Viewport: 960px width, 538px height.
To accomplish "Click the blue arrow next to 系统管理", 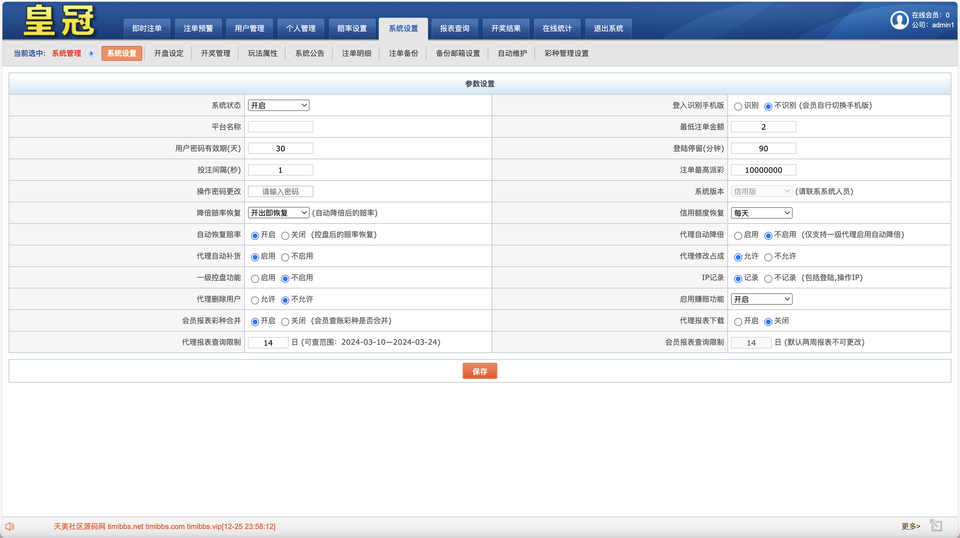I will (x=91, y=53).
